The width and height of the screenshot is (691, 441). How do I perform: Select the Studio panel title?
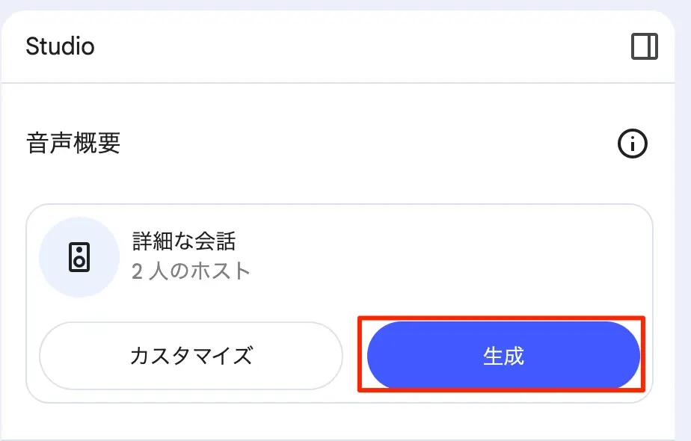[61, 46]
